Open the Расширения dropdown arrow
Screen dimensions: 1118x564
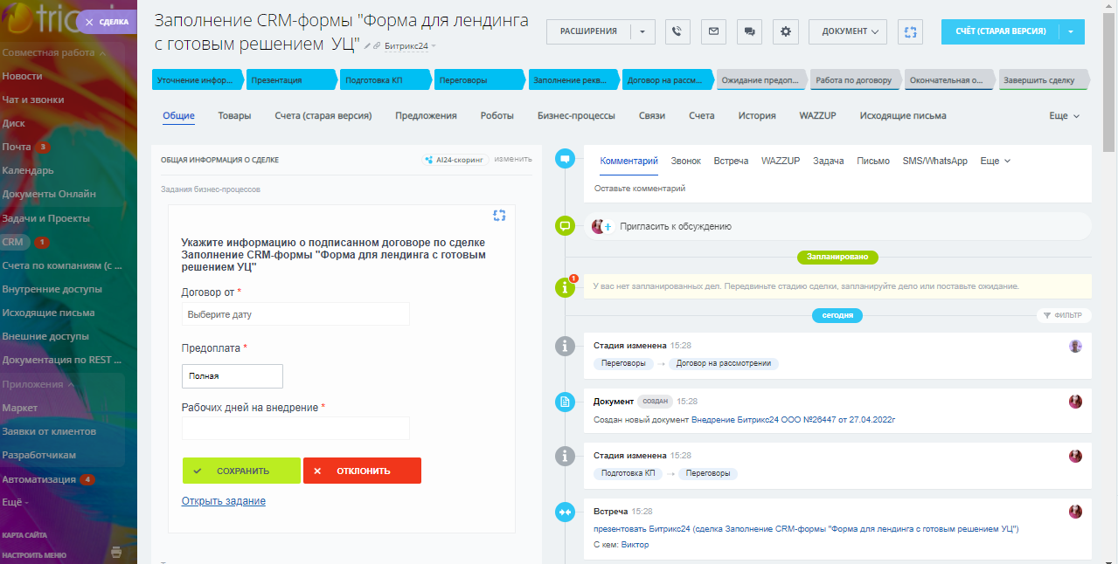pyautogui.click(x=642, y=31)
